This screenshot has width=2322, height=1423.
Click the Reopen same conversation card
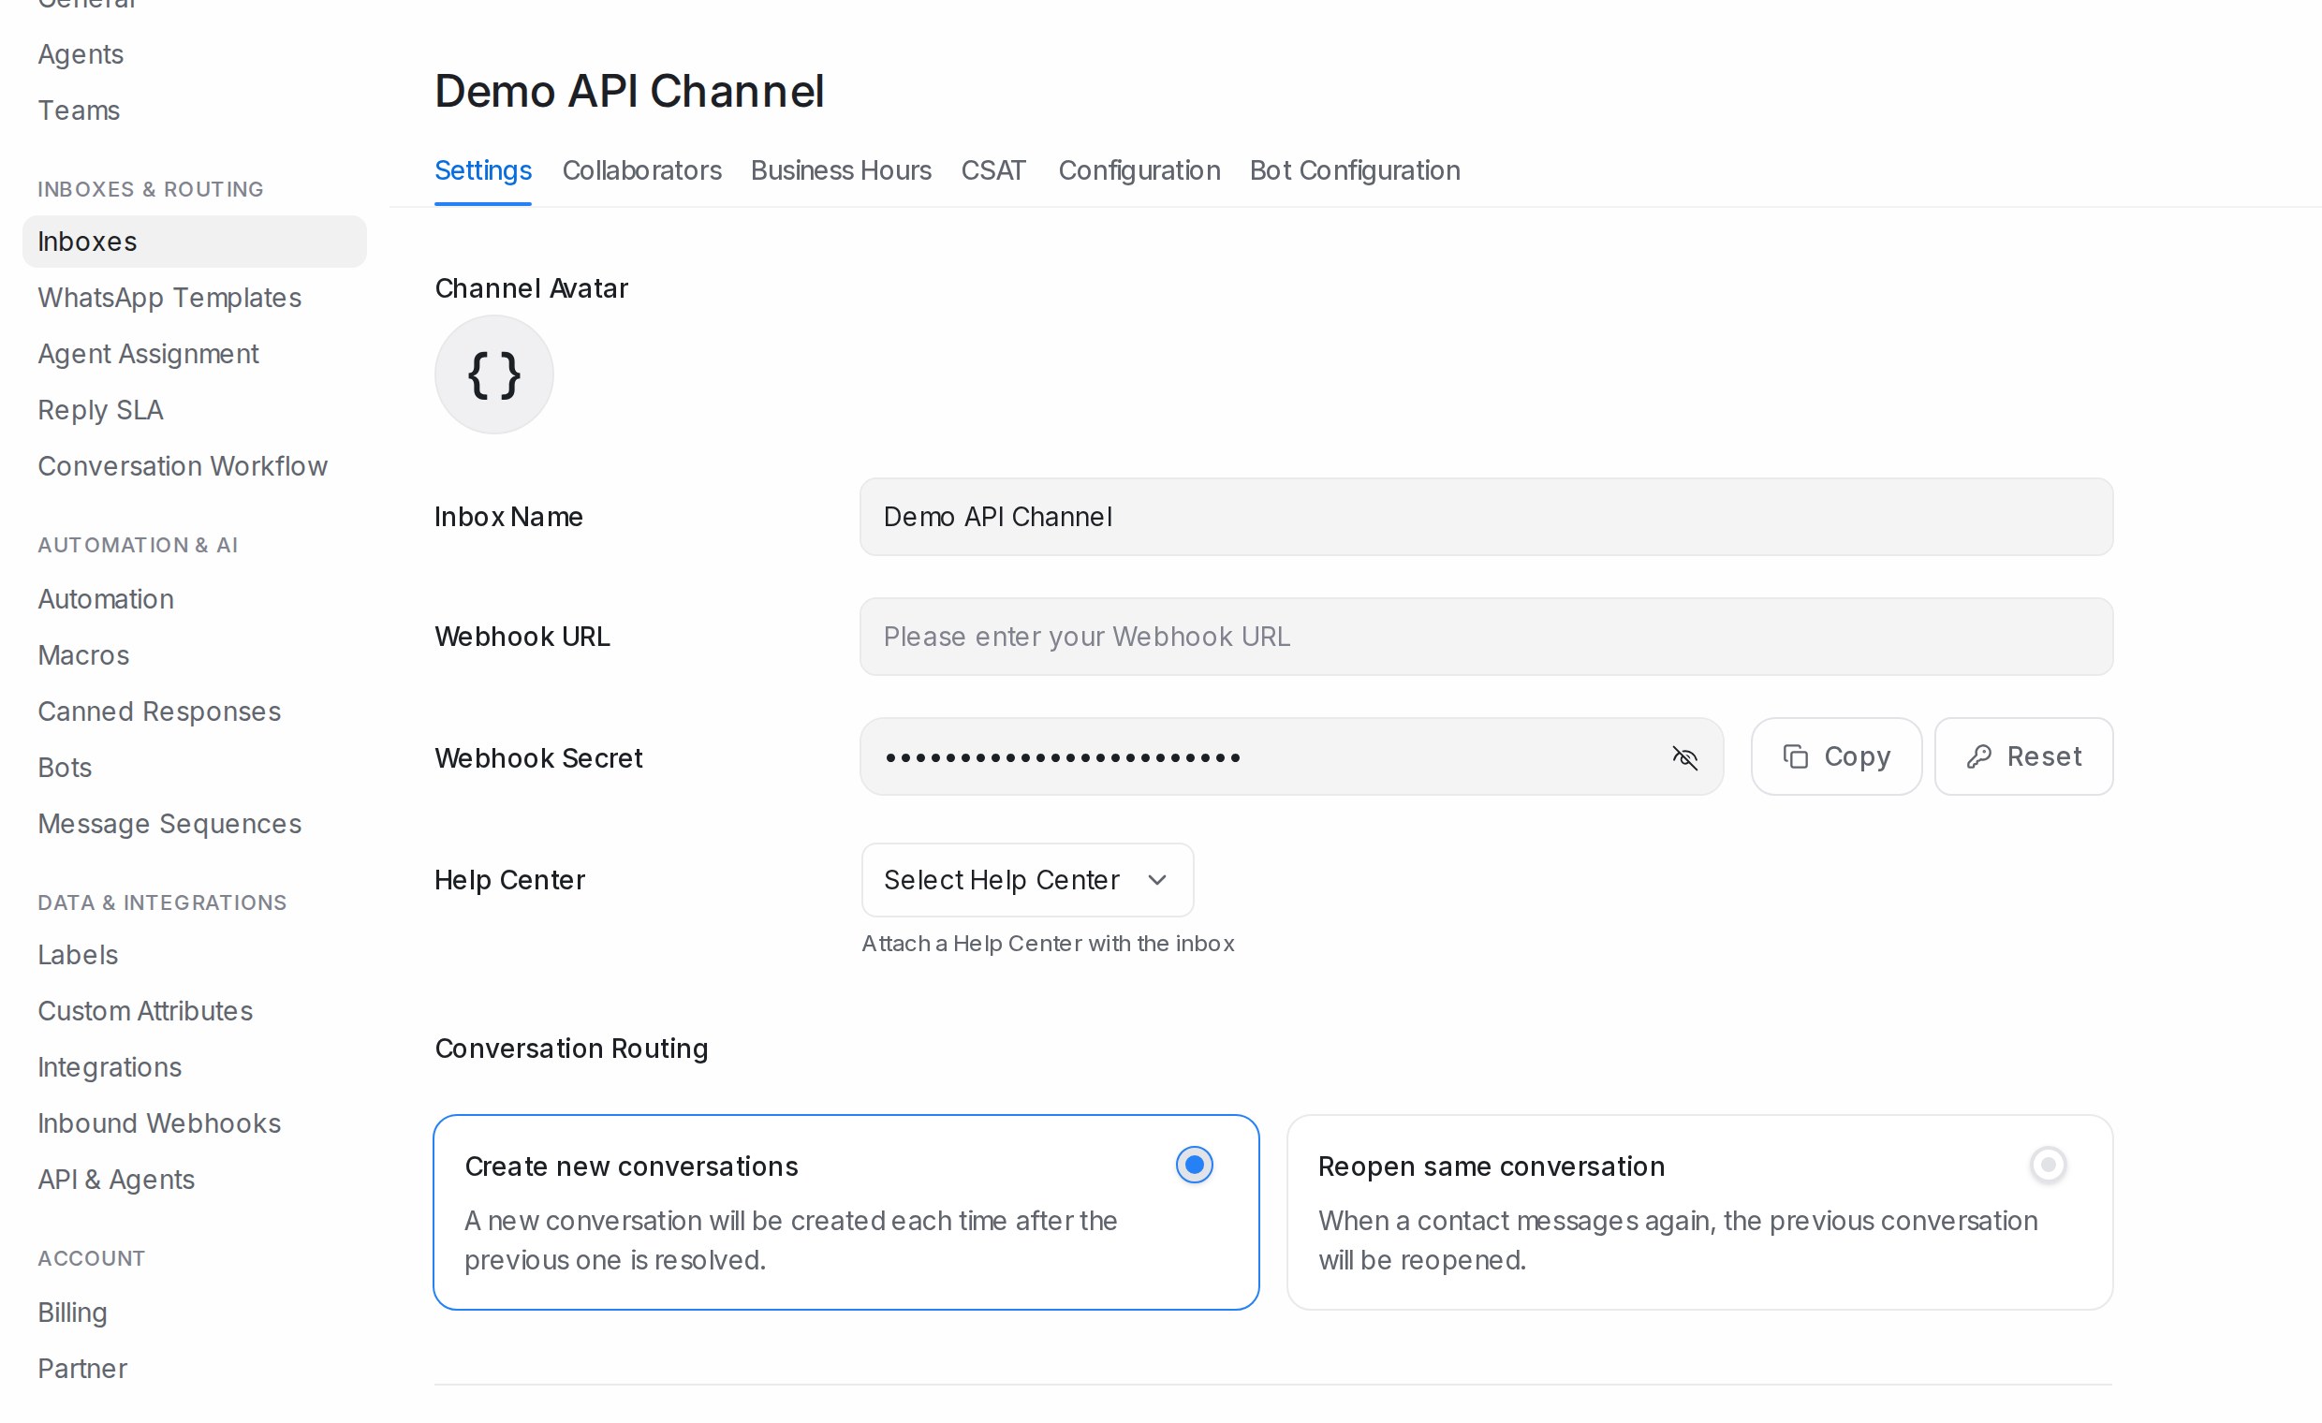pos(1700,1213)
